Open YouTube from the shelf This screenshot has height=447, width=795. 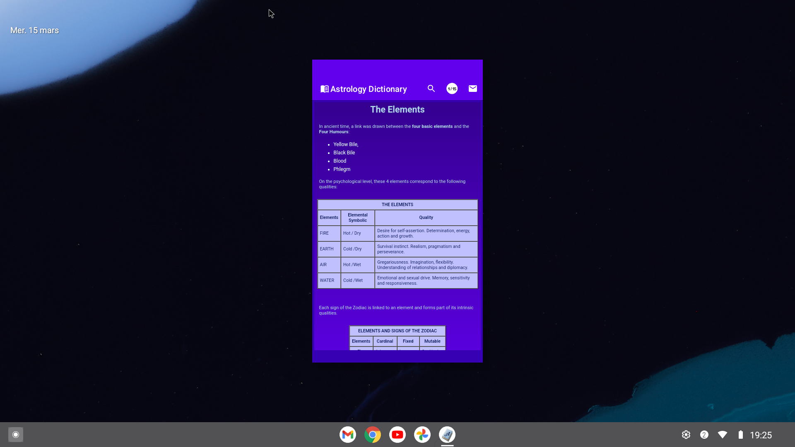click(x=397, y=435)
